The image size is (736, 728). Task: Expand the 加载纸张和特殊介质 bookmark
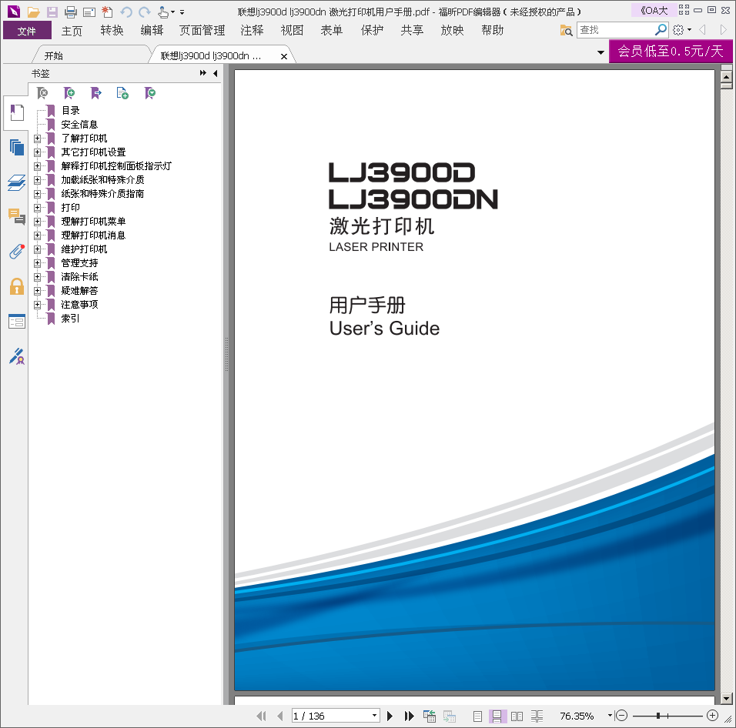pyautogui.click(x=37, y=179)
